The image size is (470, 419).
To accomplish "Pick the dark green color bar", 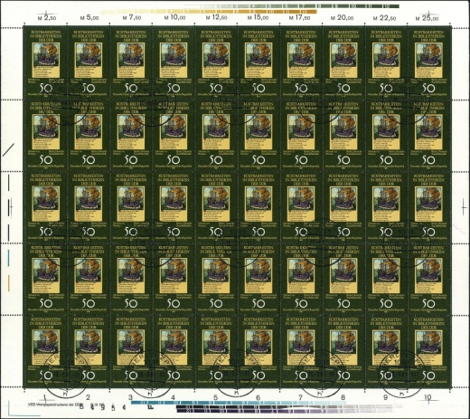I will [292, 6].
